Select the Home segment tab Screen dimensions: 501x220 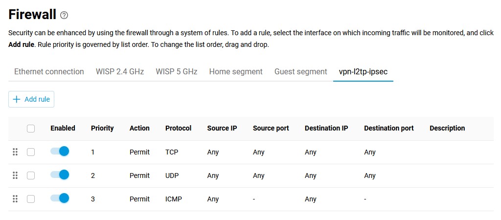coord(236,71)
